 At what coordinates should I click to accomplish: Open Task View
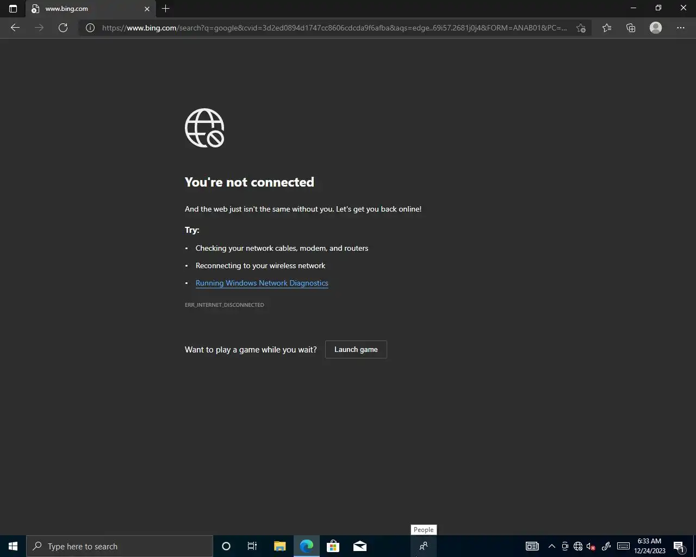point(252,546)
